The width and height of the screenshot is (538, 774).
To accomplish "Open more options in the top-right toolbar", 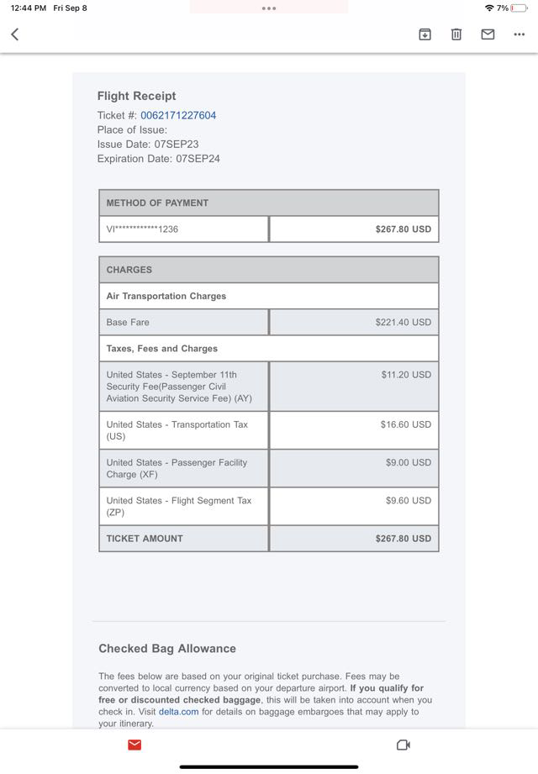I will click(x=519, y=34).
